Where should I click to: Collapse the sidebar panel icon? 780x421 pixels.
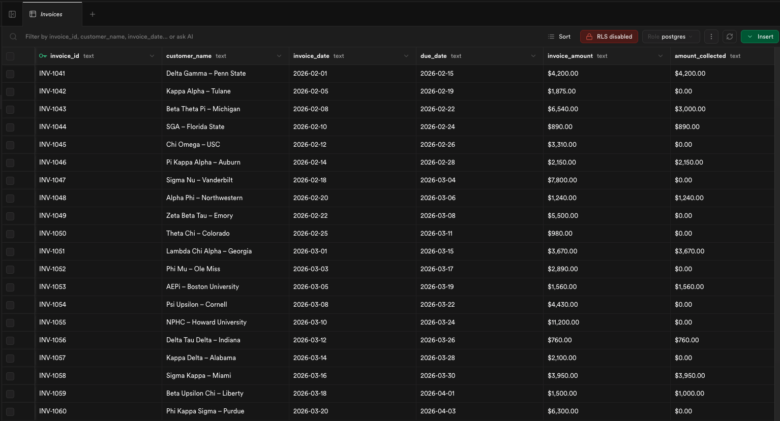point(12,14)
